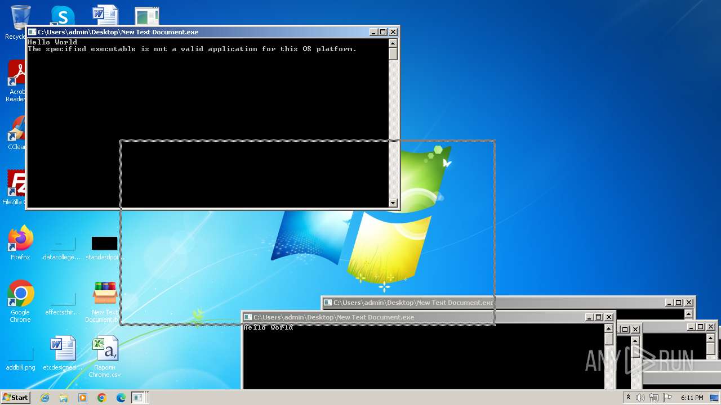
Task: Open the volume control in the tray
Action: click(640, 398)
